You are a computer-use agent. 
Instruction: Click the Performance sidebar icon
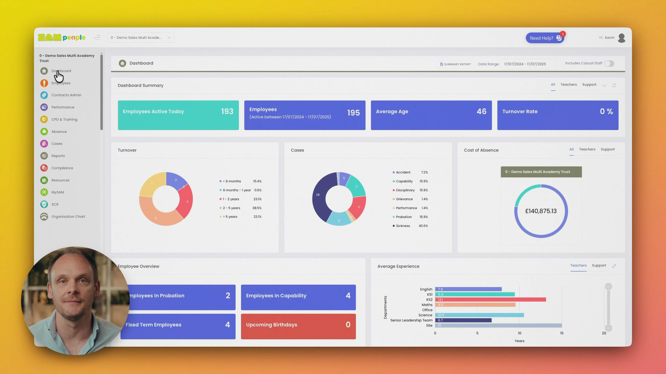coord(44,107)
